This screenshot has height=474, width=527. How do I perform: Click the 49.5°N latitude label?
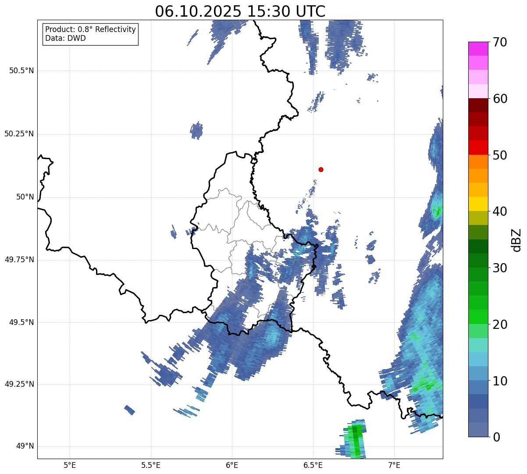21,322
